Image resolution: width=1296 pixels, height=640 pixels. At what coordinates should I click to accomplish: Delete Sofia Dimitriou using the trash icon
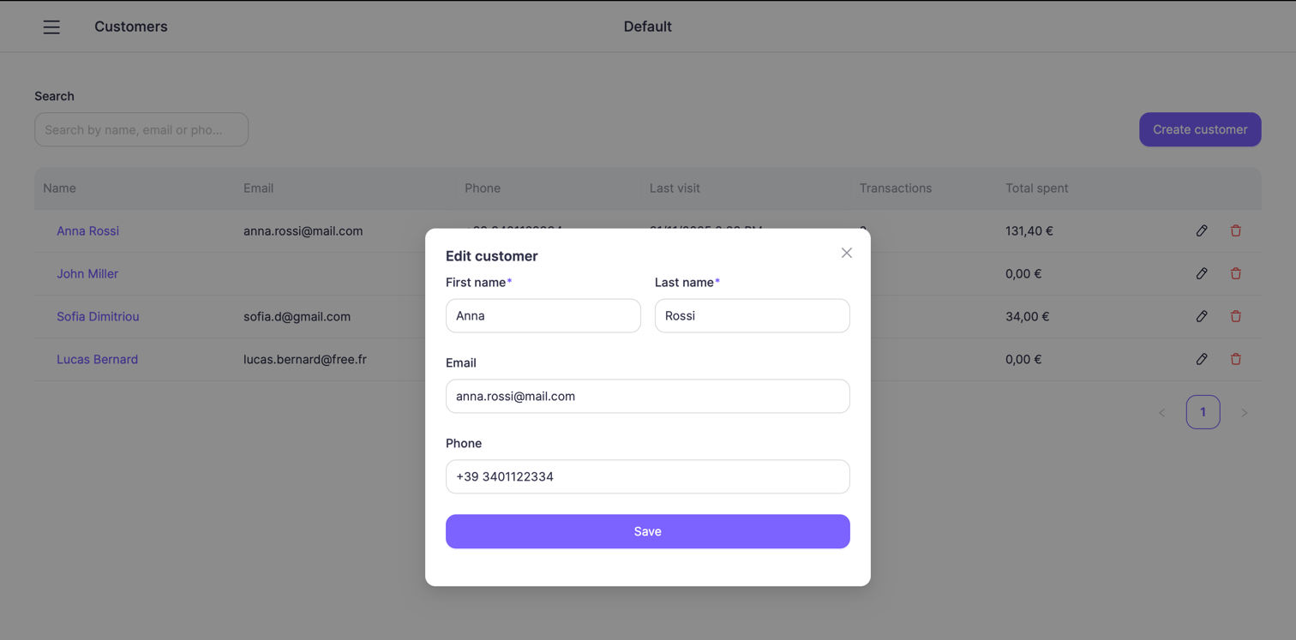(x=1236, y=316)
